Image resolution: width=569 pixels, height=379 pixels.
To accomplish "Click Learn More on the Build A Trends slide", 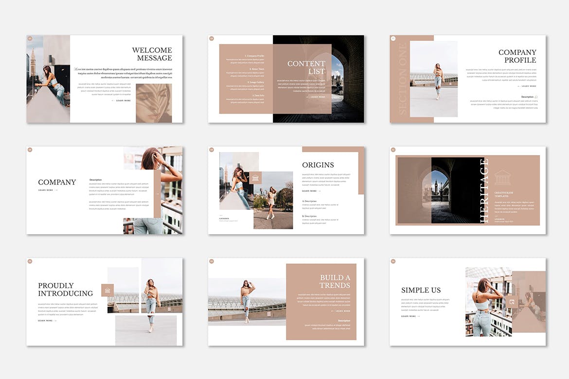I will (342, 311).
